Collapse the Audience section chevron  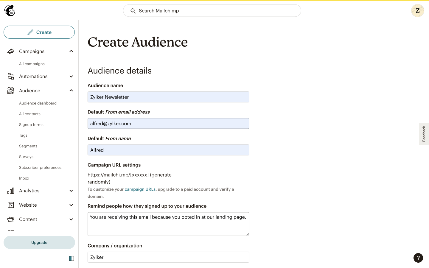[x=71, y=91]
